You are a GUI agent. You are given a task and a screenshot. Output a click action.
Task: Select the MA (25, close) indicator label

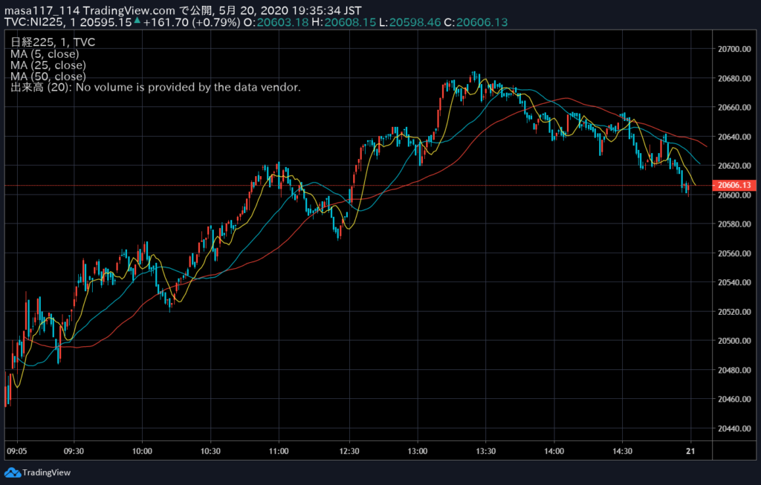click(48, 65)
